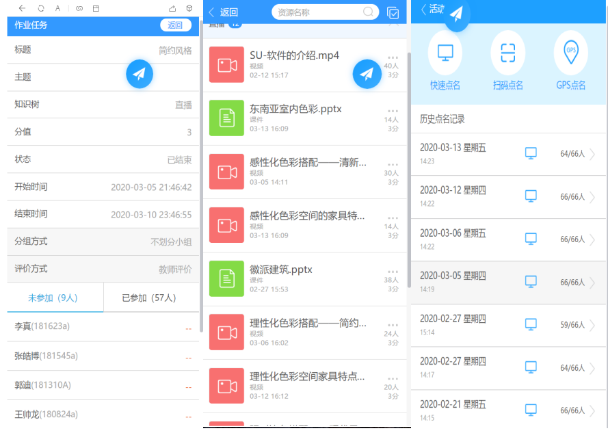The height and width of the screenshot is (433, 608).
Task: Click the share icon in top toolbar
Action: [x=172, y=8]
